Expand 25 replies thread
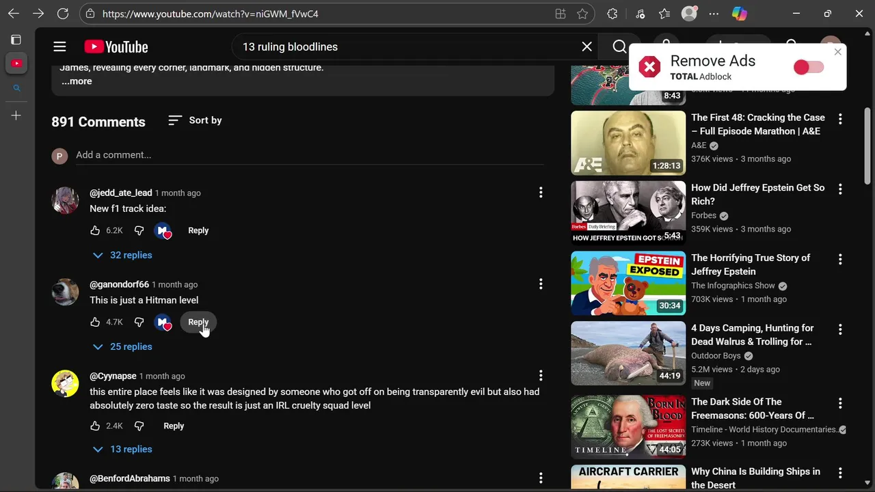 point(122,346)
